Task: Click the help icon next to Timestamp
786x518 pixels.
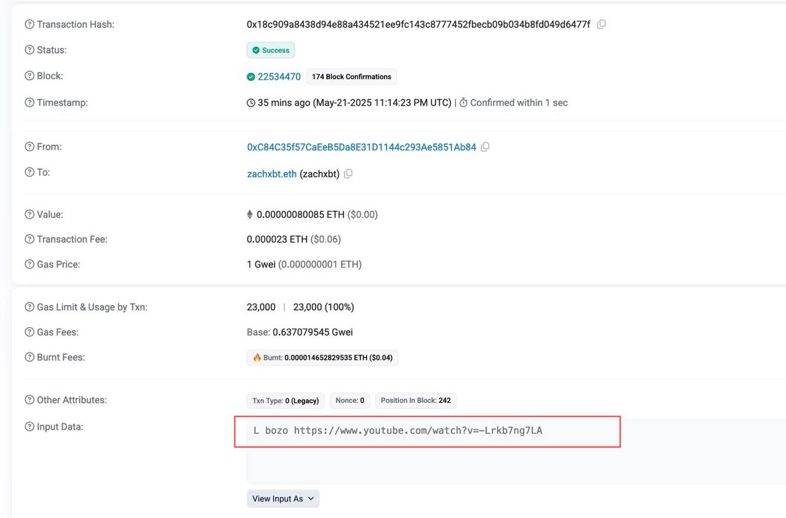Action: coord(29,102)
